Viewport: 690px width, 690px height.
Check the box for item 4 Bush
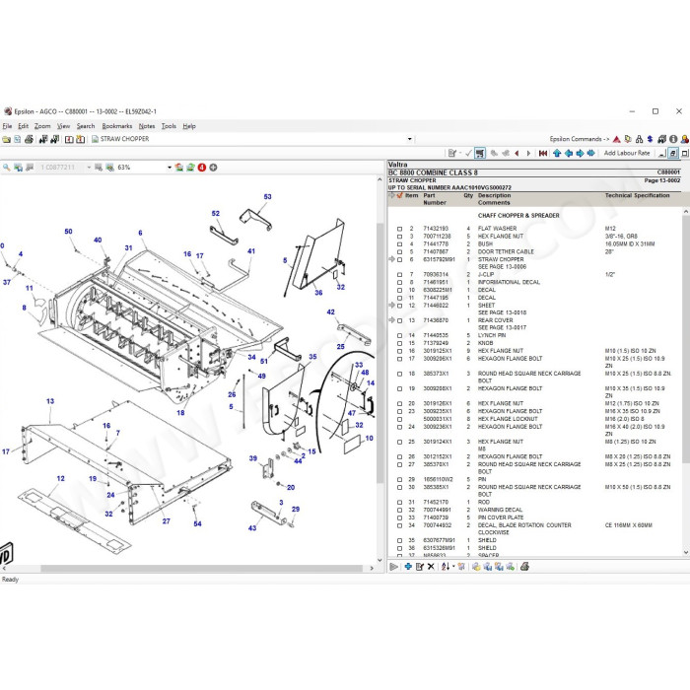coord(399,244)
